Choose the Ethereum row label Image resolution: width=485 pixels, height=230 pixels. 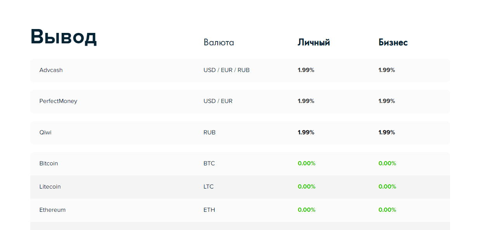coord(52,210)
